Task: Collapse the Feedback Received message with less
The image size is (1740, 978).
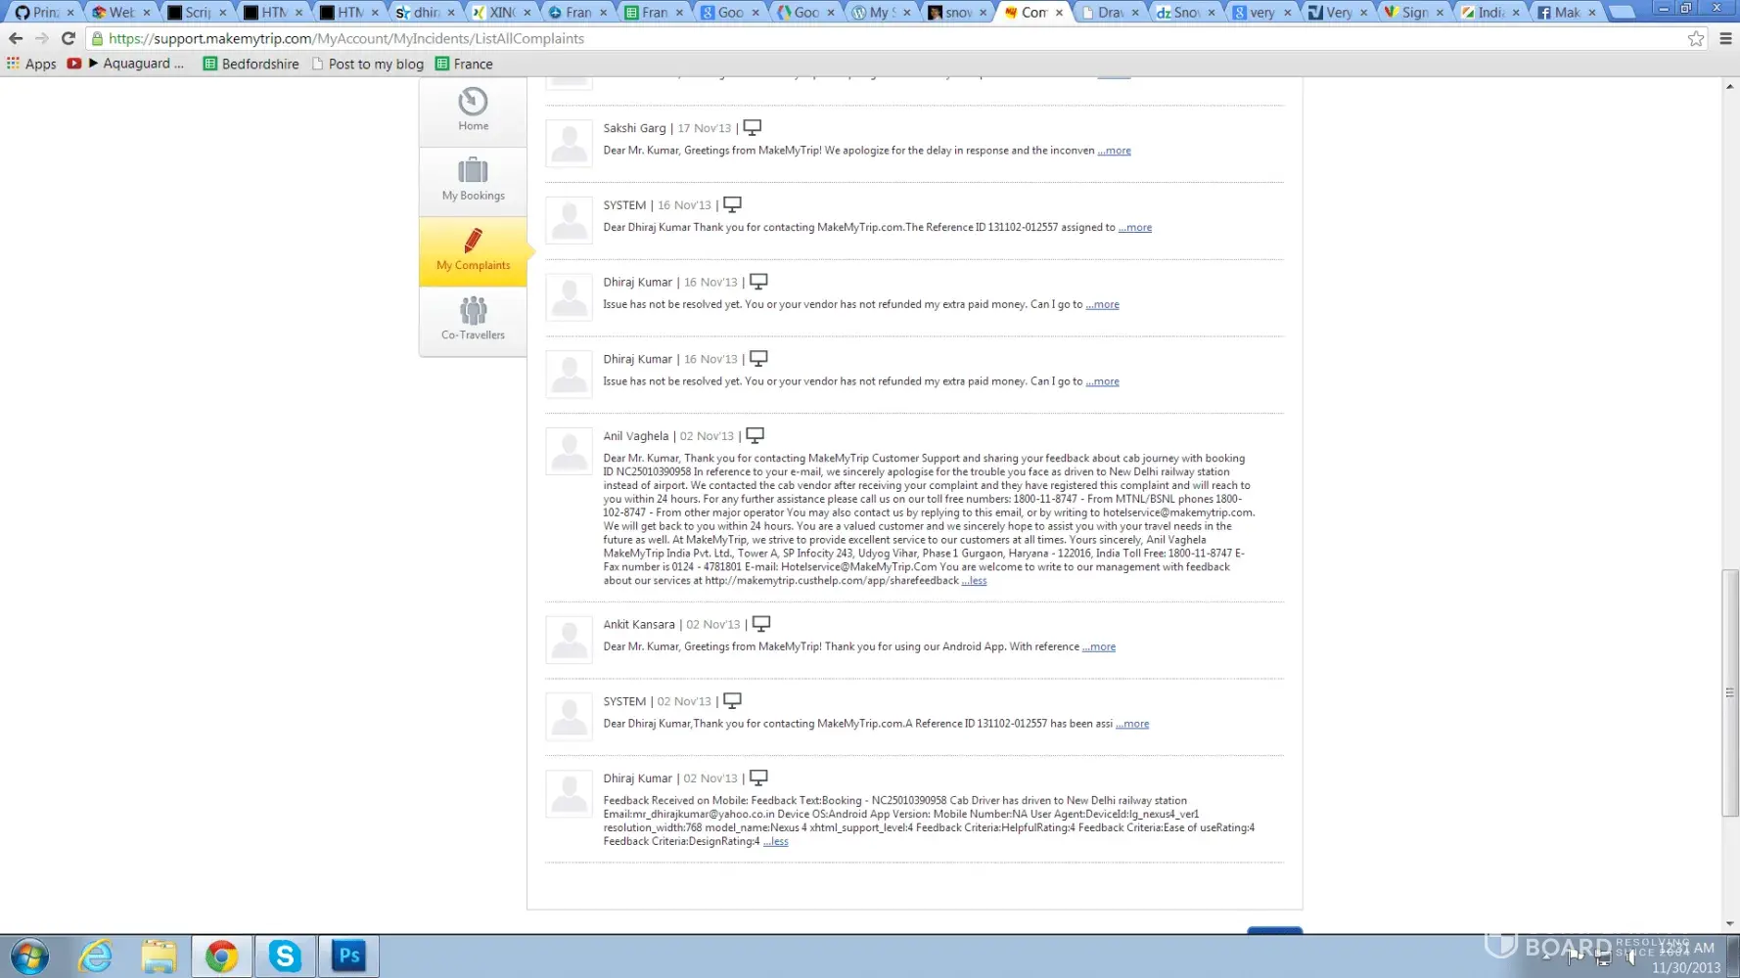Action: 775,841
